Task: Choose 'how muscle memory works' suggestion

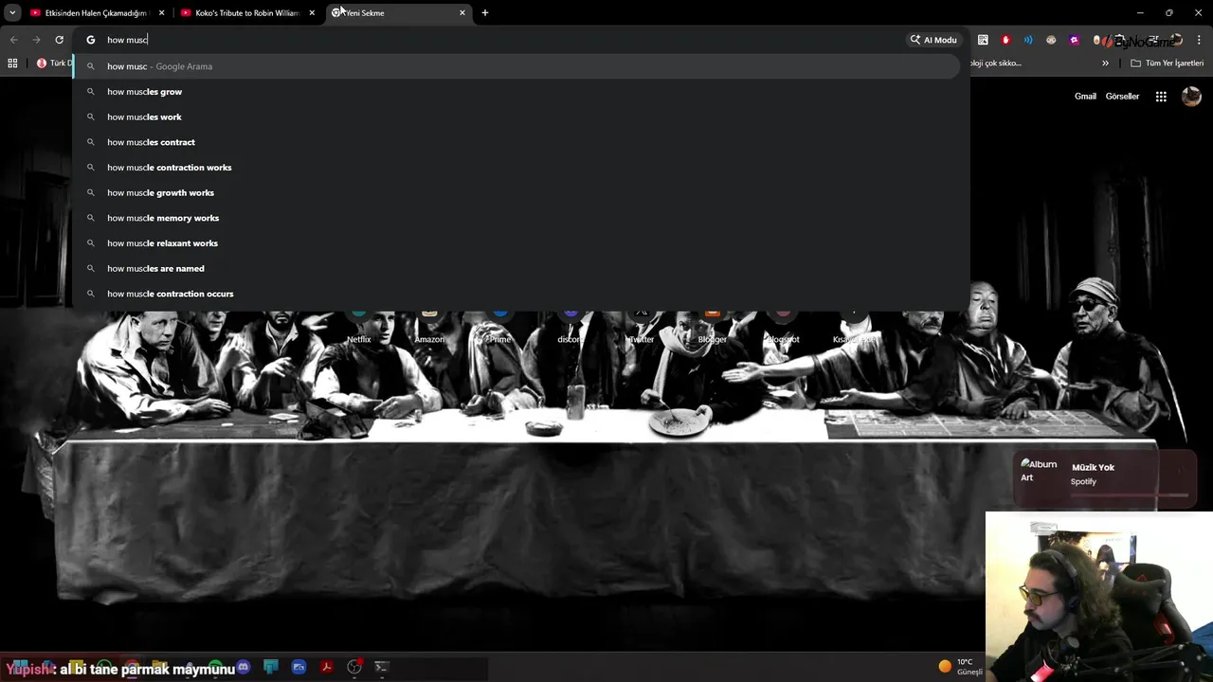Action: (x=516, y=218)
